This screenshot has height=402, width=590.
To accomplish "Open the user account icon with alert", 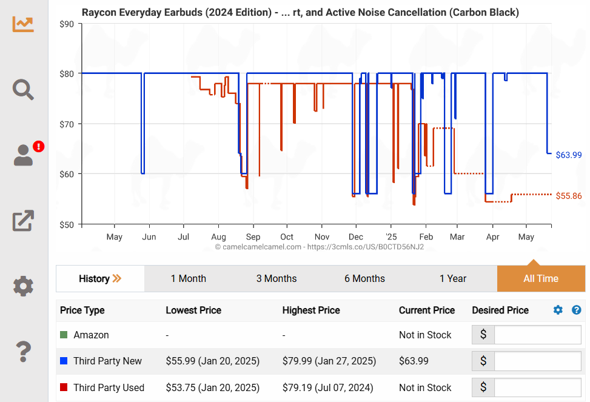I will tap(24, 155).
